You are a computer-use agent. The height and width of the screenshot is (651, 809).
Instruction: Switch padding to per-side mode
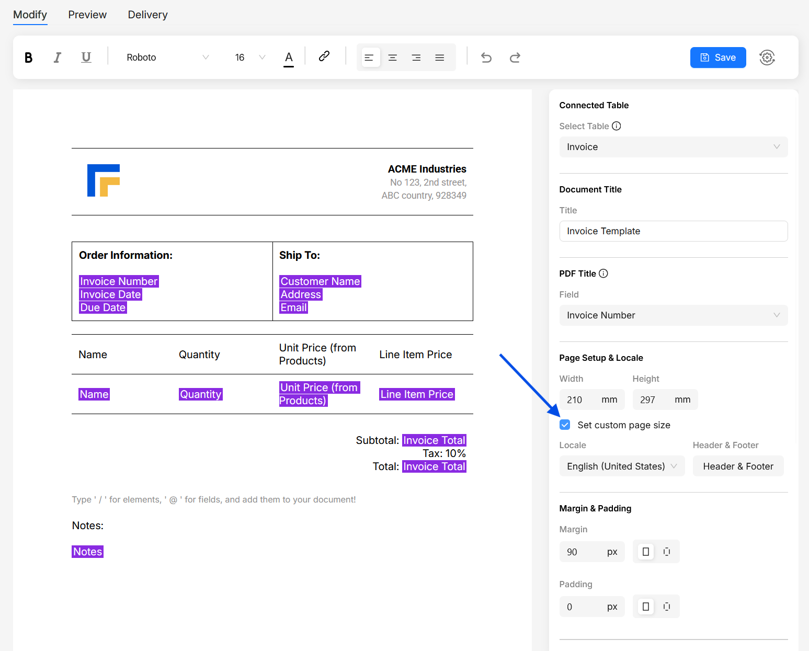click(x=667, y=606)
